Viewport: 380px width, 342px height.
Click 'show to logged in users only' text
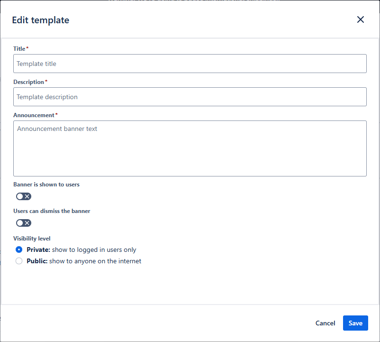point(94,250)
